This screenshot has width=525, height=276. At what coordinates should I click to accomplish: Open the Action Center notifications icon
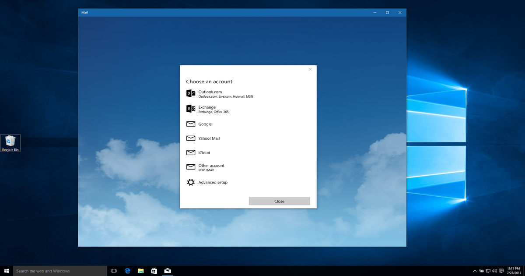500,271
